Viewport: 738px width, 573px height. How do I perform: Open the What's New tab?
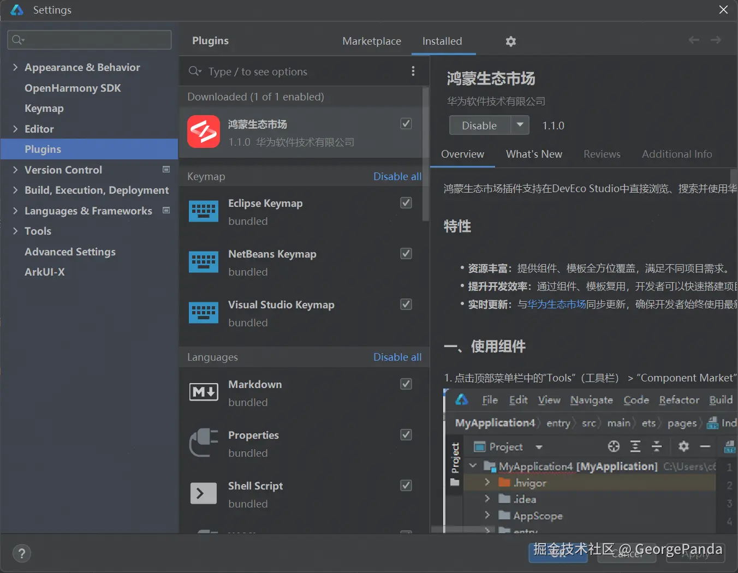click(534, 154)
